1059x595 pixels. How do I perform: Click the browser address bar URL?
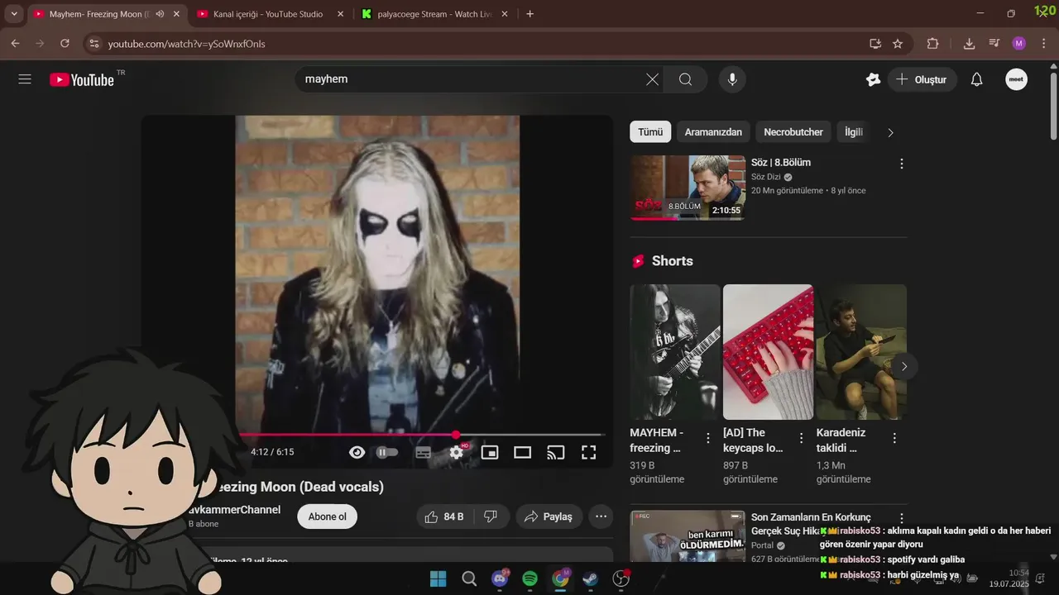click(x=186, y=44)
